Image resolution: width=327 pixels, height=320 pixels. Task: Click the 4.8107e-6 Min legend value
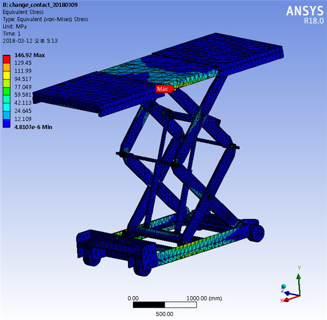[33, 127]
